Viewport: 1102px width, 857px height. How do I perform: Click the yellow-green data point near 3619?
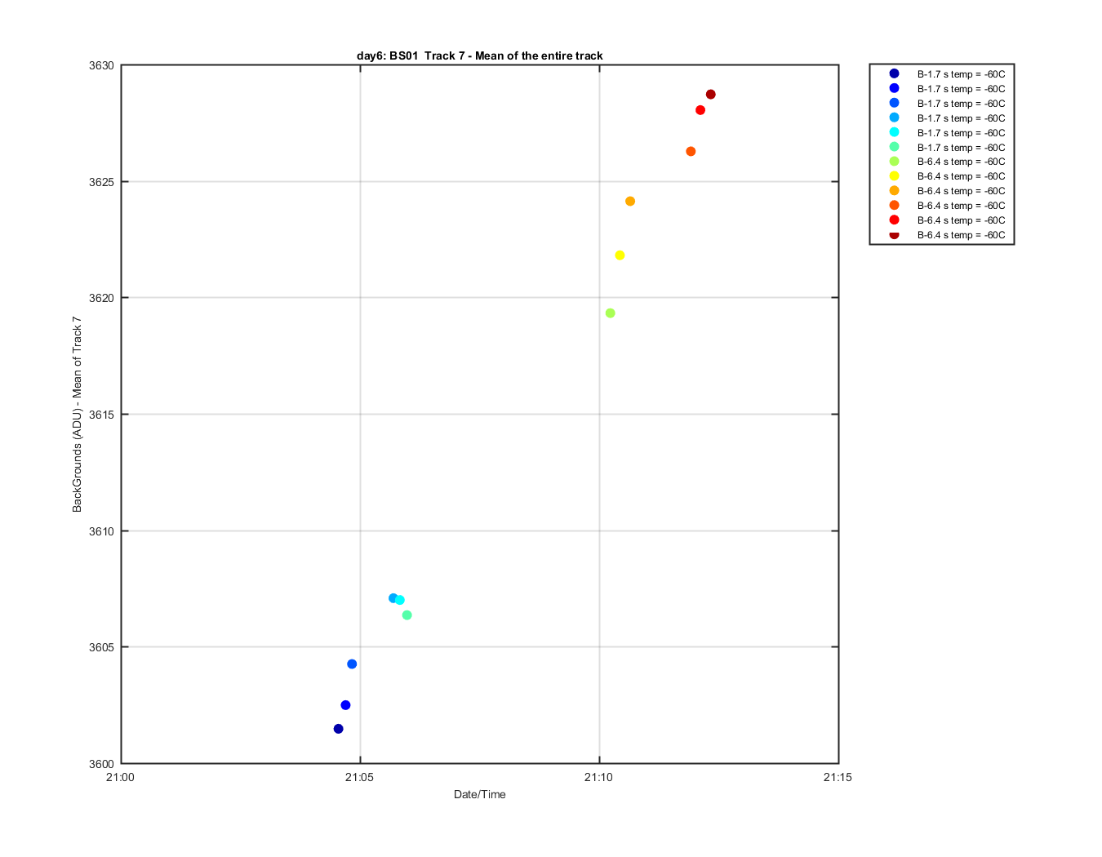(x=611, y=313)
